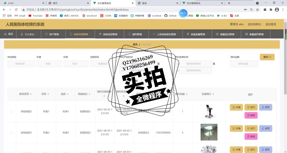The height and width of the screenshot is (153, 287).
Task: Open the equipment image thumbnail for 科室2
Action: point(209,132)
